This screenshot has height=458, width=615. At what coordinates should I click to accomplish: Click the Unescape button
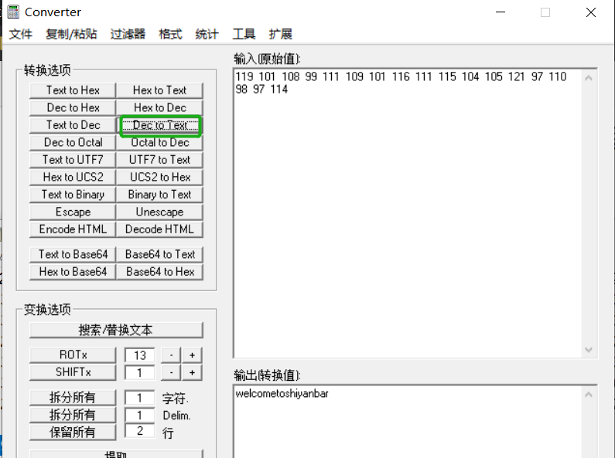[x=159, y=212]
